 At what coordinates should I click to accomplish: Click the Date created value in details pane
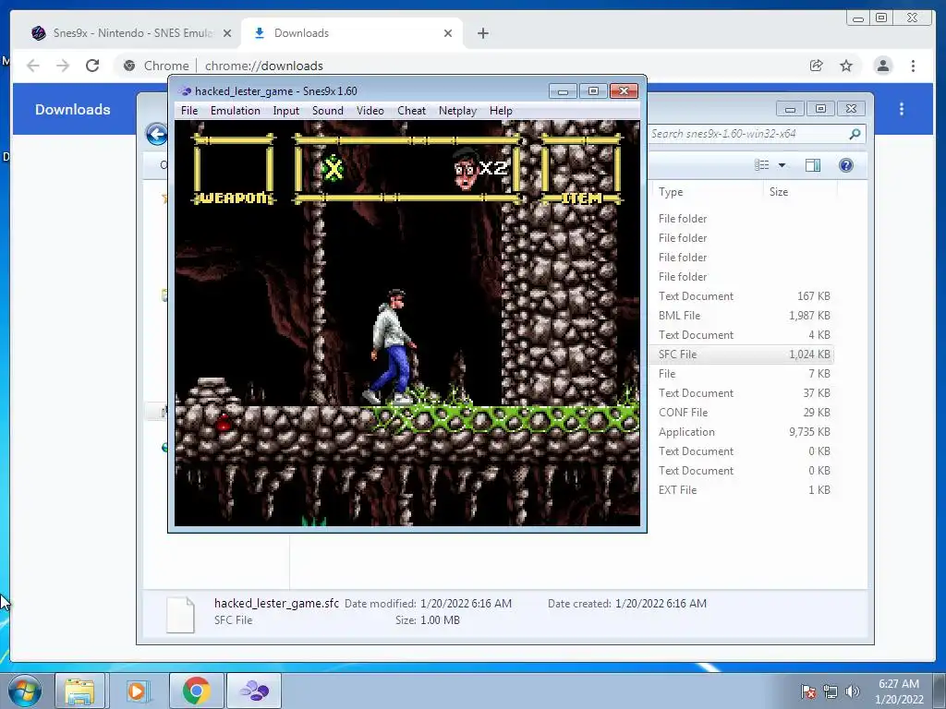point(661,604)
